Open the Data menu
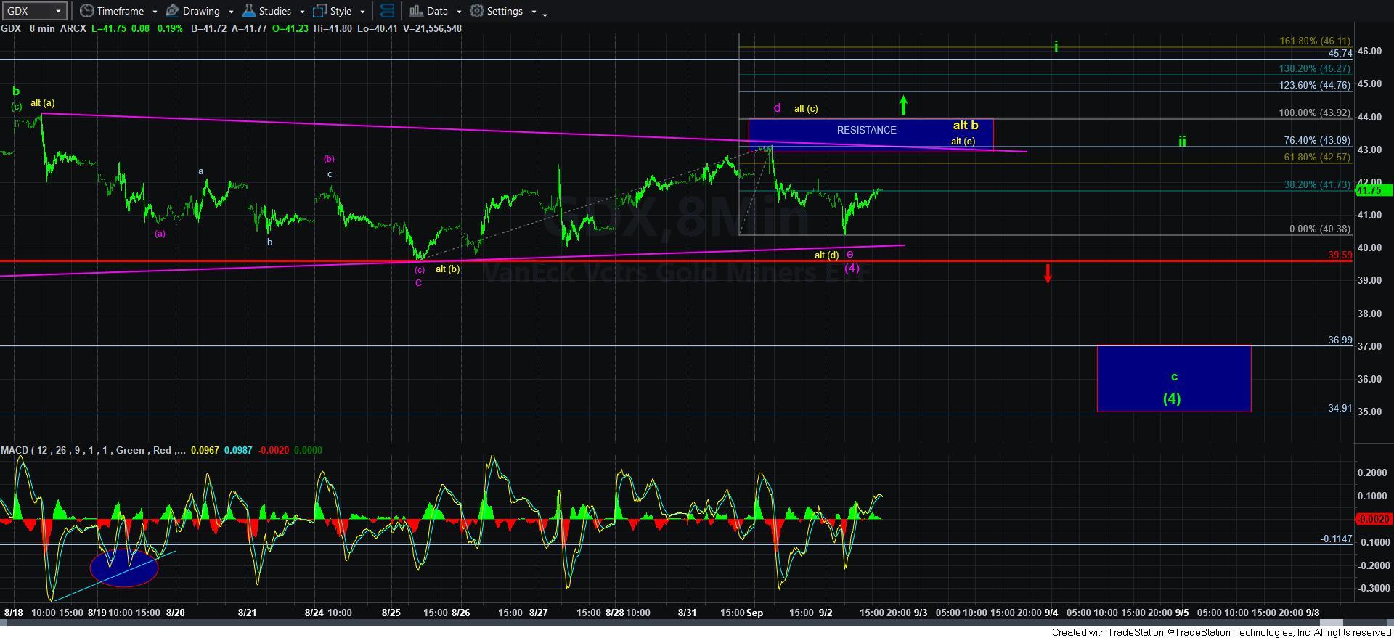The width and height of the screenshot is (1394, 638). point(435,11)
